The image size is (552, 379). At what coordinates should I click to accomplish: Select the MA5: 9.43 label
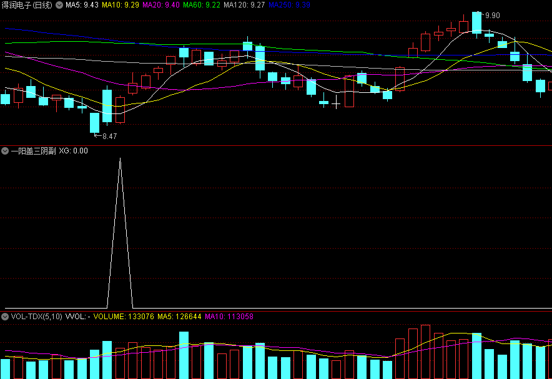click(x=82, y=5)
